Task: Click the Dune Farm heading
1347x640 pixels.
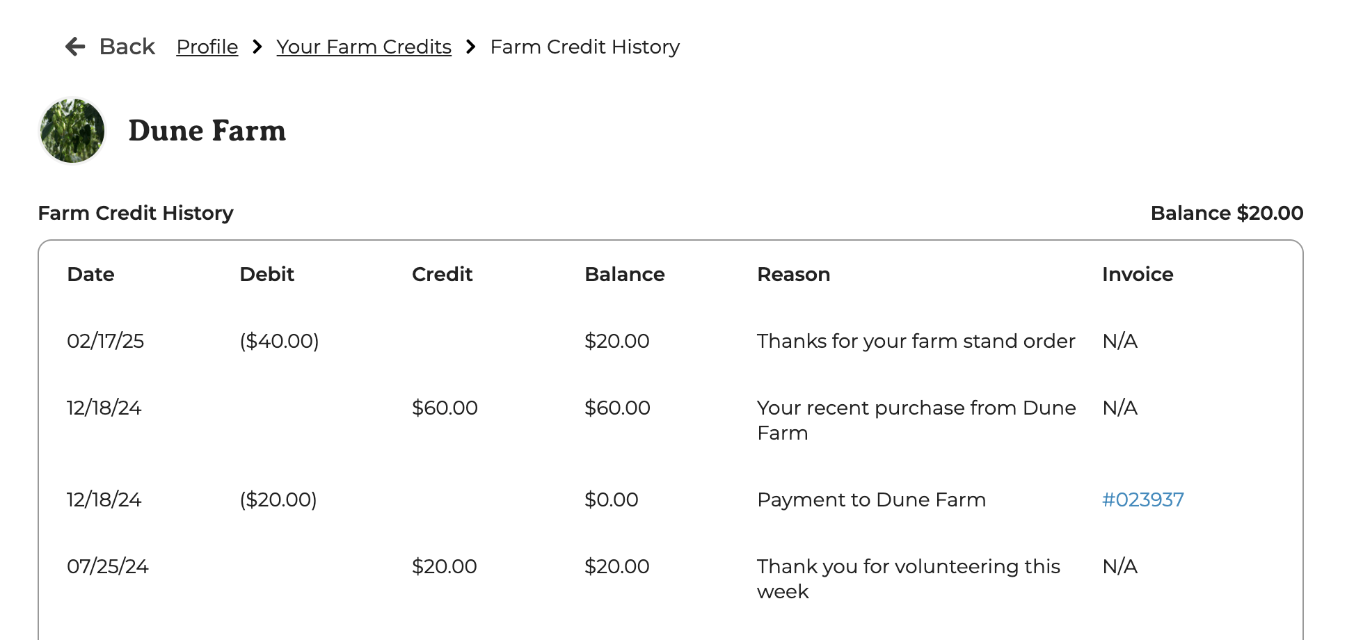Action: pos(207,131)
